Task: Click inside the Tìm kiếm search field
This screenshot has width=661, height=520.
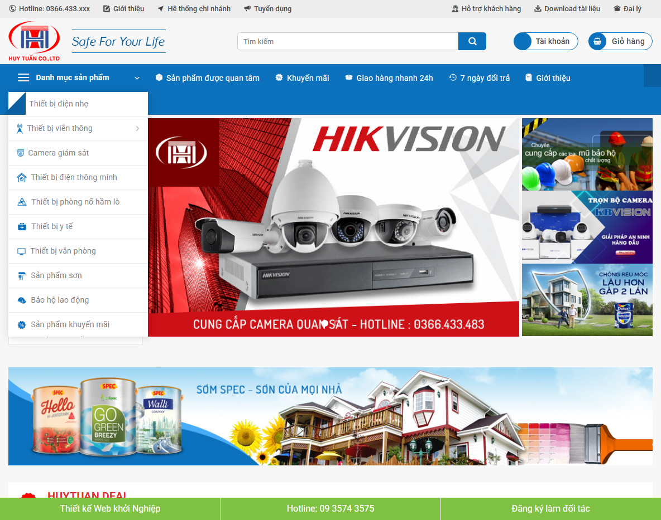Action: [x=346, y=41]
